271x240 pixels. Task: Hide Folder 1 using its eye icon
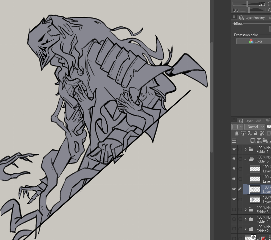234,149
